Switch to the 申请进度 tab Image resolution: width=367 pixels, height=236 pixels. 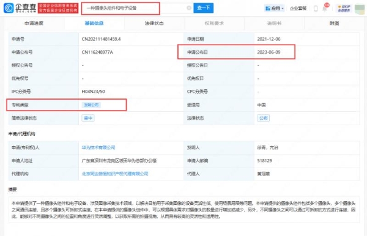pyautogui.click(x=34, y=23)
